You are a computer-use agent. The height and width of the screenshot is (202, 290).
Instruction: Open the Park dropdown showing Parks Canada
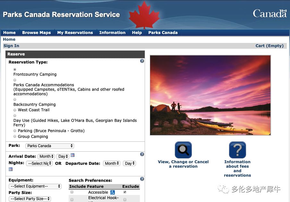50,146
